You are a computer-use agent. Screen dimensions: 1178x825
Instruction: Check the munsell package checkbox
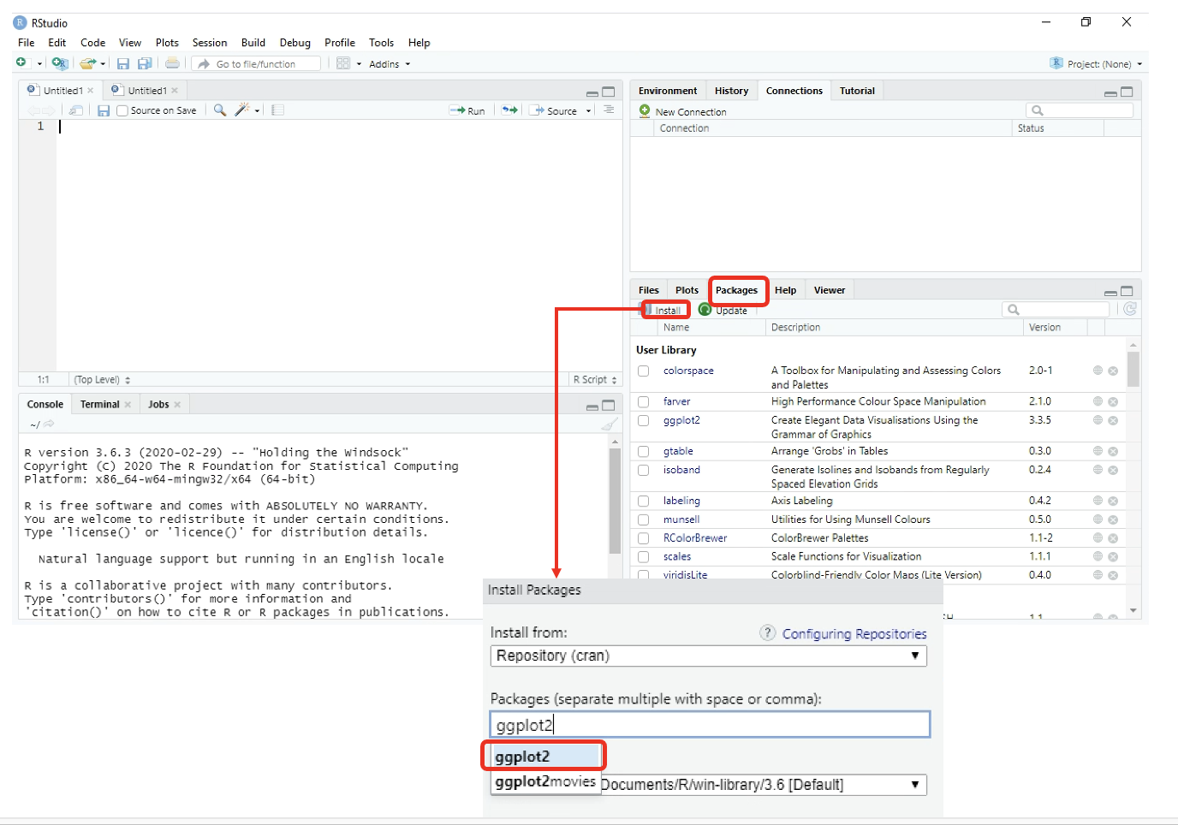(x=644, y=519)
